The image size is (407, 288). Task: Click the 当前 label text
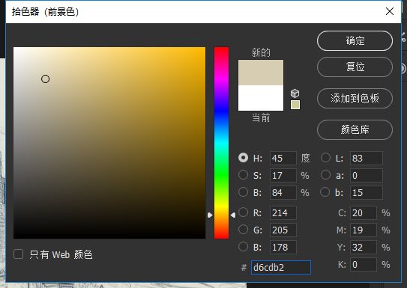261,118
